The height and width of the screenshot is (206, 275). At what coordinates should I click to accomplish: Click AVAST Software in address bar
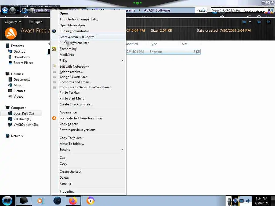click(157, 10)
